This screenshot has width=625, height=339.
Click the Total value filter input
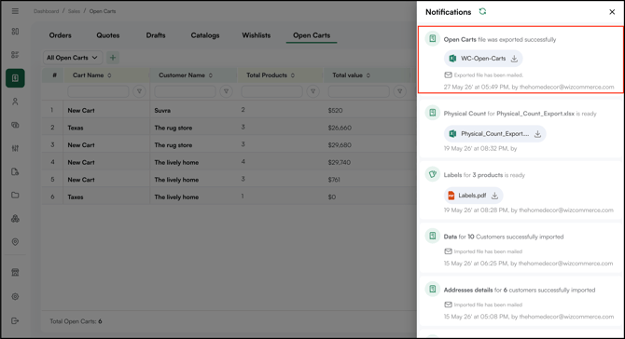(x=359, y=91)
